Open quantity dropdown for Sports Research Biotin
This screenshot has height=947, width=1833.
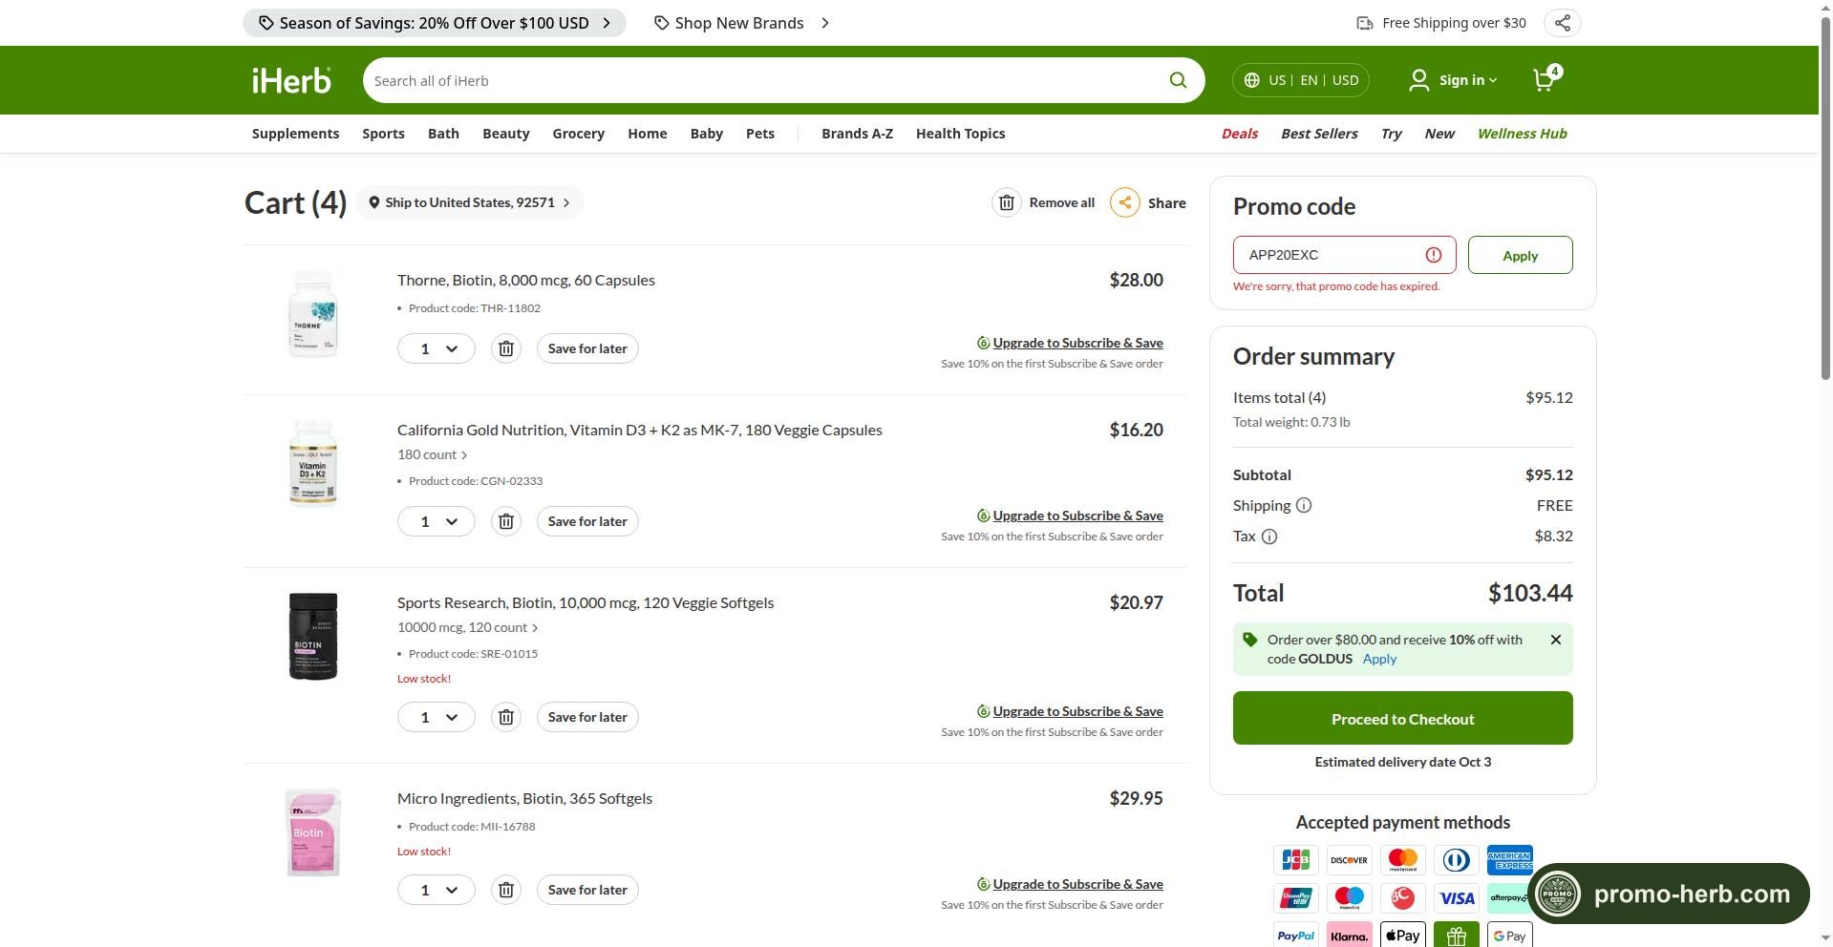coord(437,717)
